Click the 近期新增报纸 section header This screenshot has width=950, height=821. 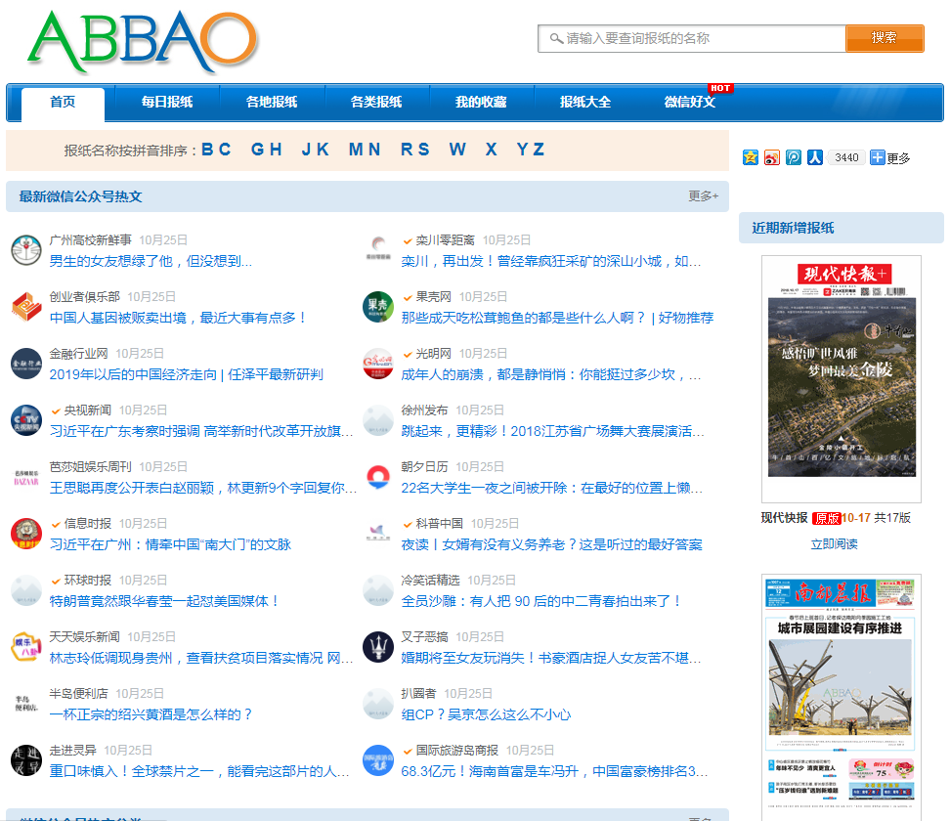(841, 228)
